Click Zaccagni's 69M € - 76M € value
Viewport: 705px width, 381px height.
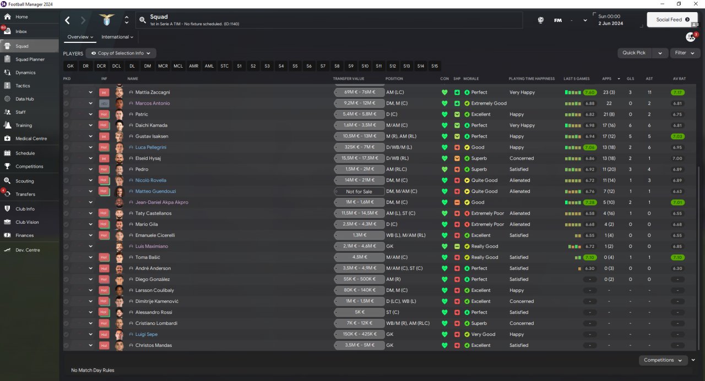359,92
